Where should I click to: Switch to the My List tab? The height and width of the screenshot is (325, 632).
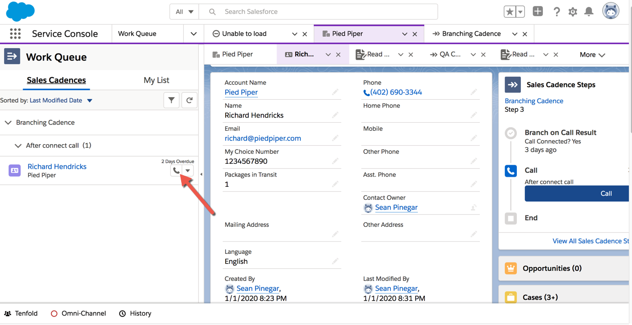click(x=156, y=80)
